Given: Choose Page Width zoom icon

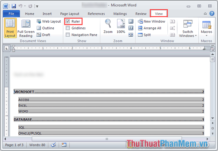Looking at the screenshot, I should coord(131,35).
